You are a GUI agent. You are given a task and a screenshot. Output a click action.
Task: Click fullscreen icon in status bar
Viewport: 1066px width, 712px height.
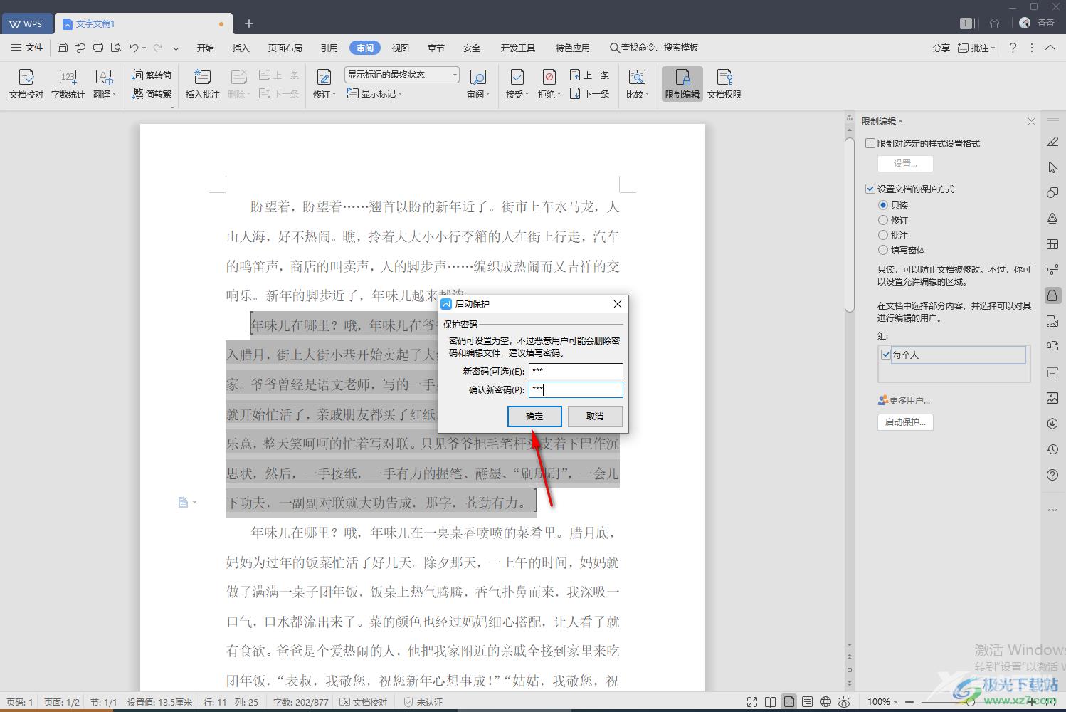pyautogui.click(x=752, y=702)
